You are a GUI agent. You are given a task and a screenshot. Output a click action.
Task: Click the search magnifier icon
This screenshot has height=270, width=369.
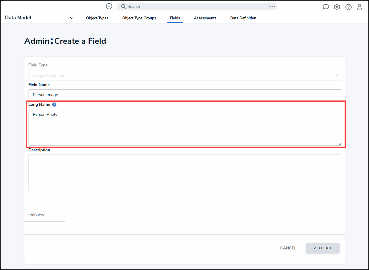[123, 6]
